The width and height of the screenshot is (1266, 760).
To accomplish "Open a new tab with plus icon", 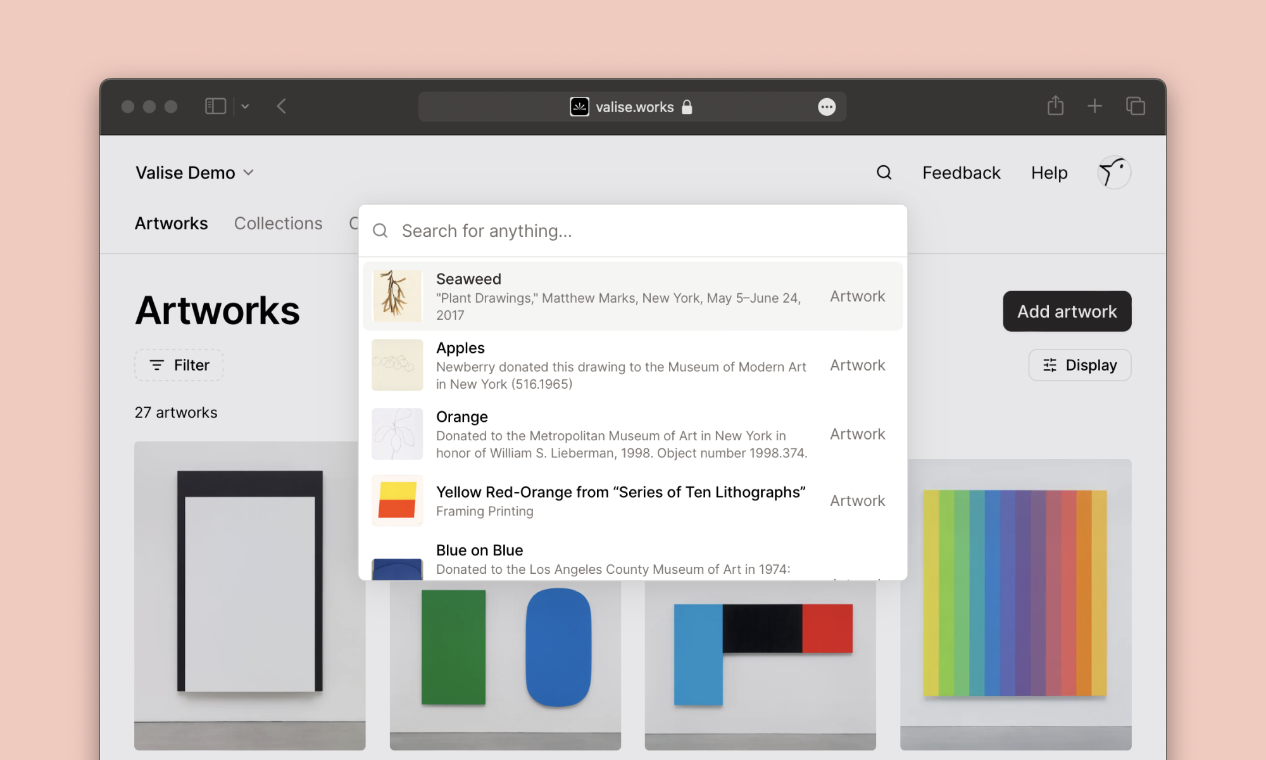I will (x=1094, y=106).
